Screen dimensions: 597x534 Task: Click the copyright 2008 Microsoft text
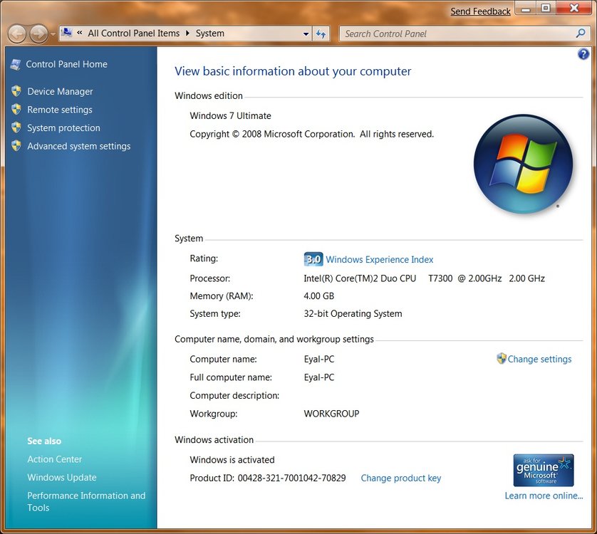point(311,134)
